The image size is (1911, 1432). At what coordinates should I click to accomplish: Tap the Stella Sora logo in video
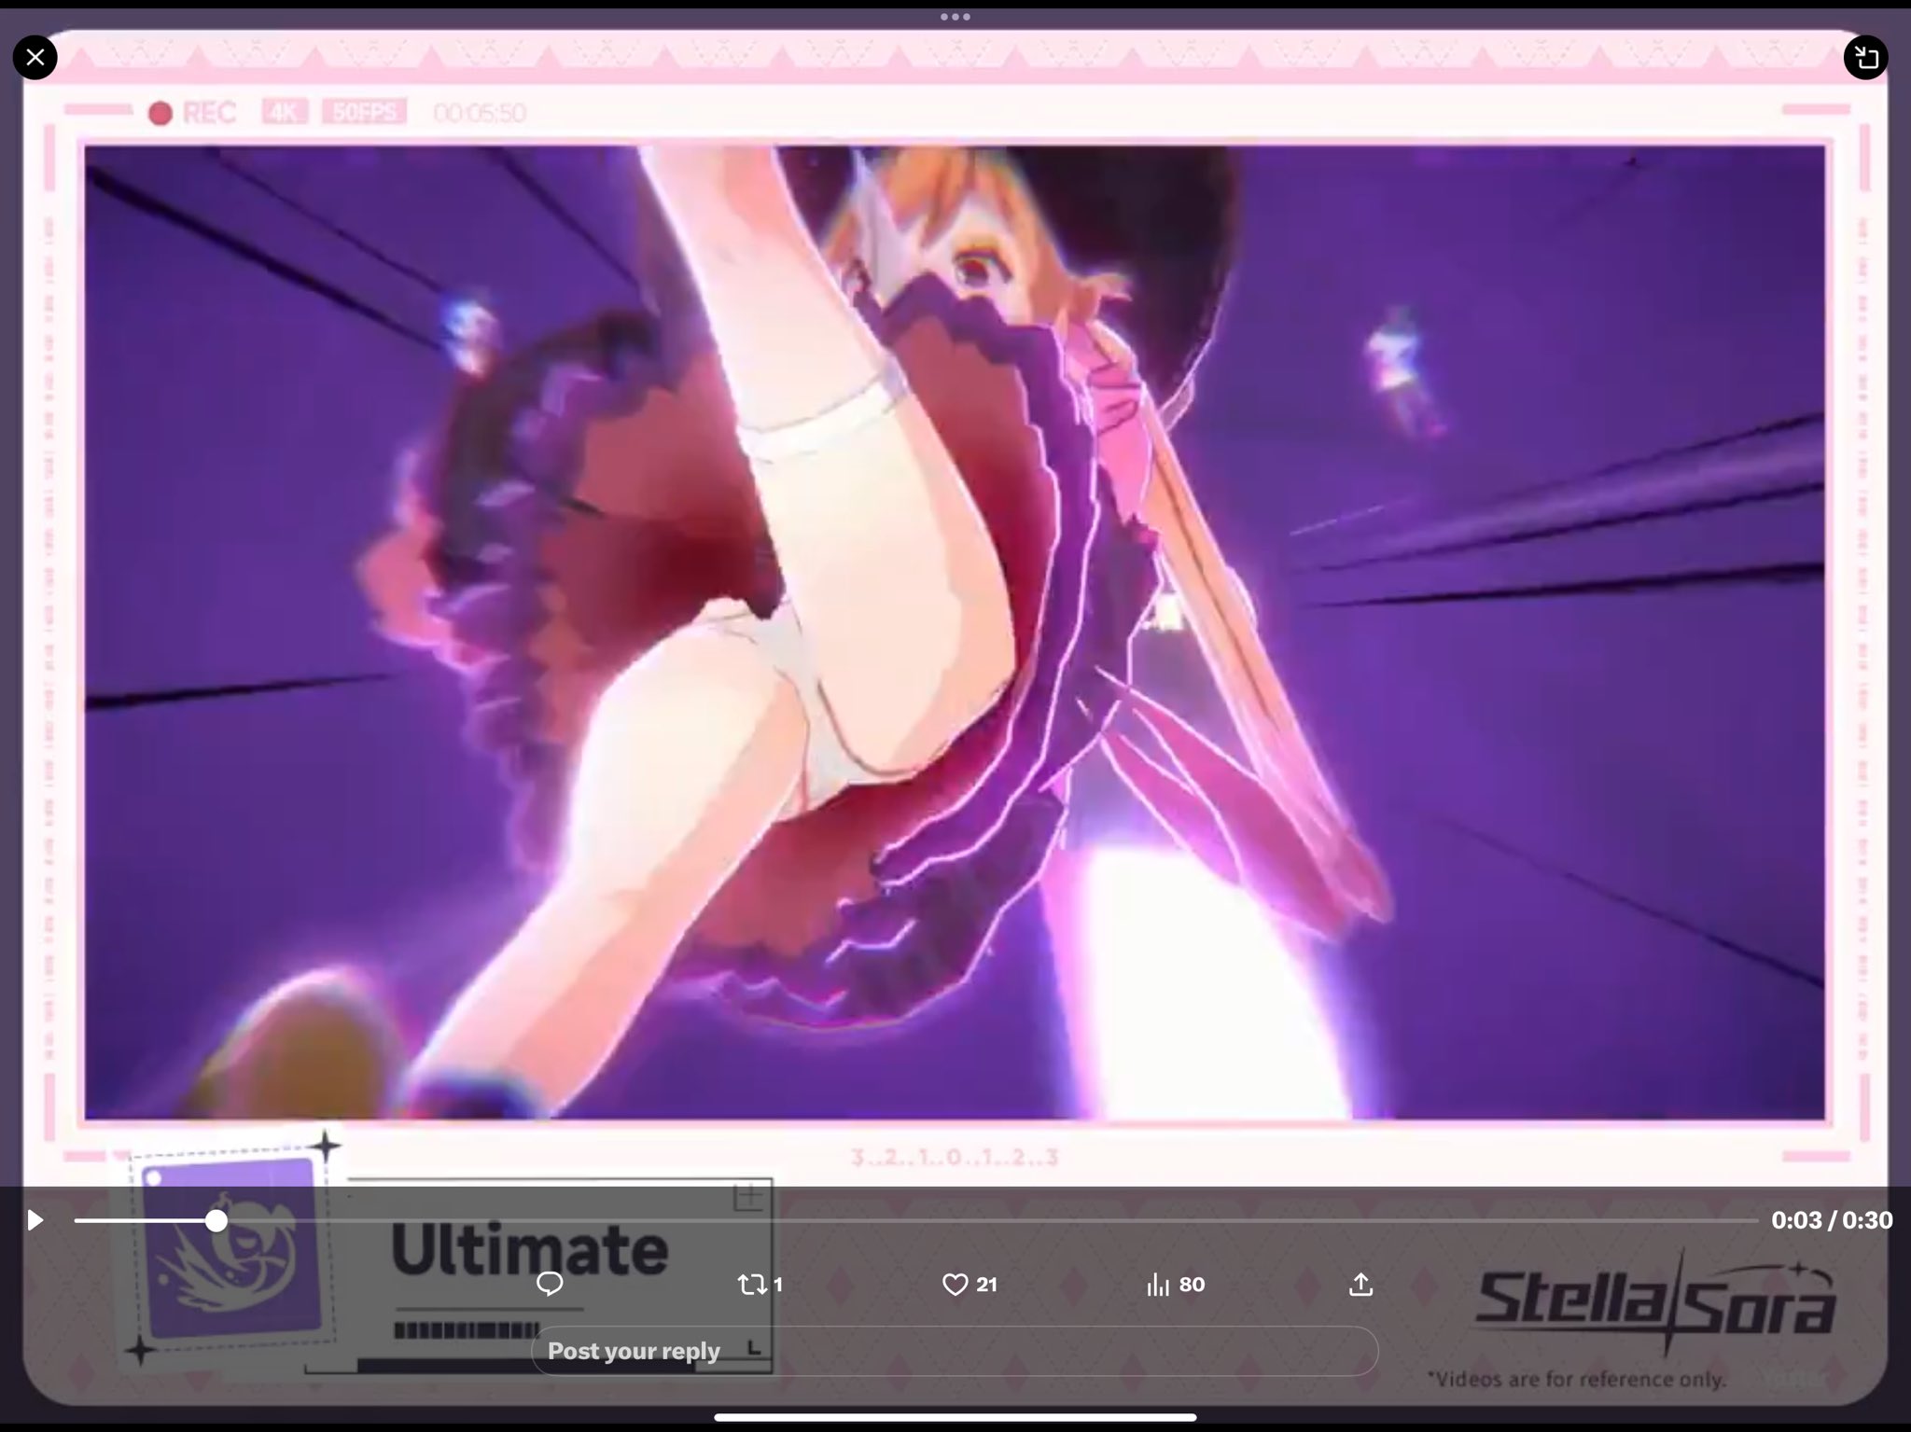[x=1654, y=1301]
